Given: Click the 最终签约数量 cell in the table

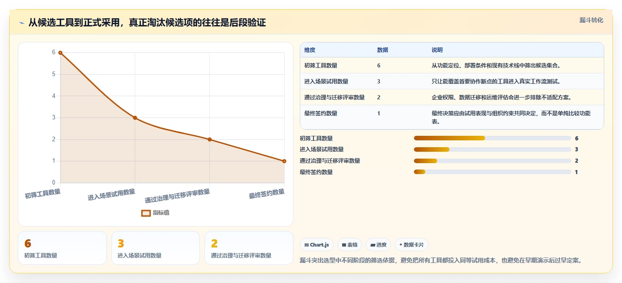Looking at the screenshot, I should (x=321, y=113).
